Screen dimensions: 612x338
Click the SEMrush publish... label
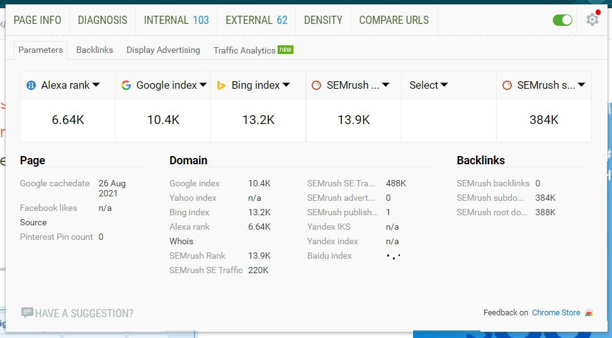click(x=343, y=212)
